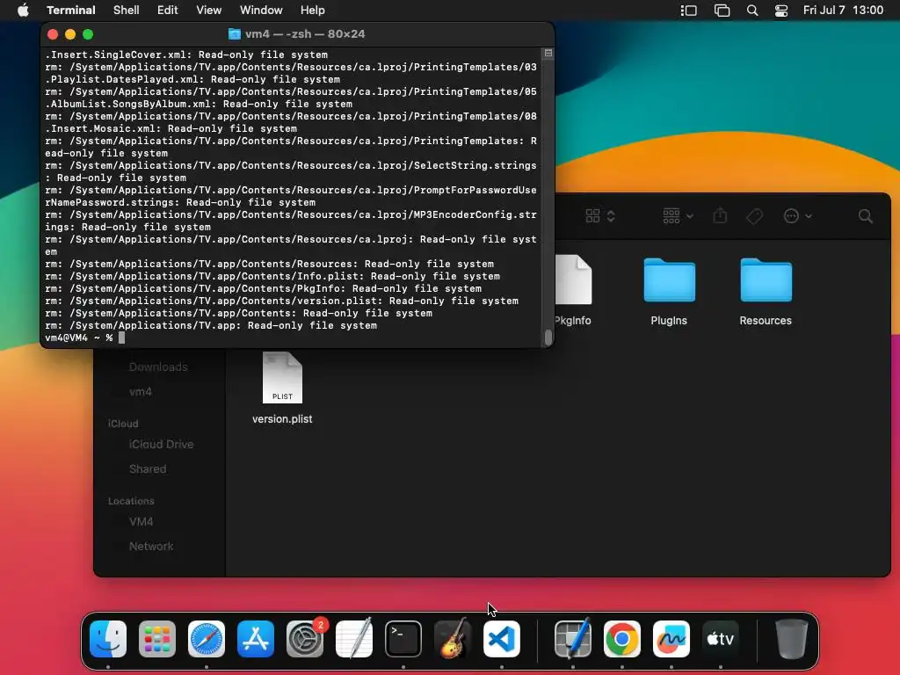The image size is (900, 675).
Task: Open the Finder action ellipsis menu
Action: tap(797, 216)
